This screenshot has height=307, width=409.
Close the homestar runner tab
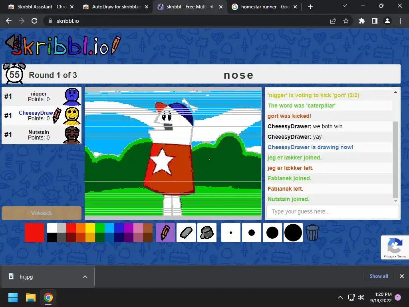click(295, 7)
